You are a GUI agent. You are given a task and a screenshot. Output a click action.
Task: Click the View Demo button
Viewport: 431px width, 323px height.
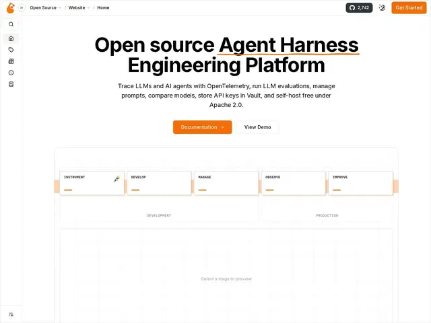pos(257,127)
